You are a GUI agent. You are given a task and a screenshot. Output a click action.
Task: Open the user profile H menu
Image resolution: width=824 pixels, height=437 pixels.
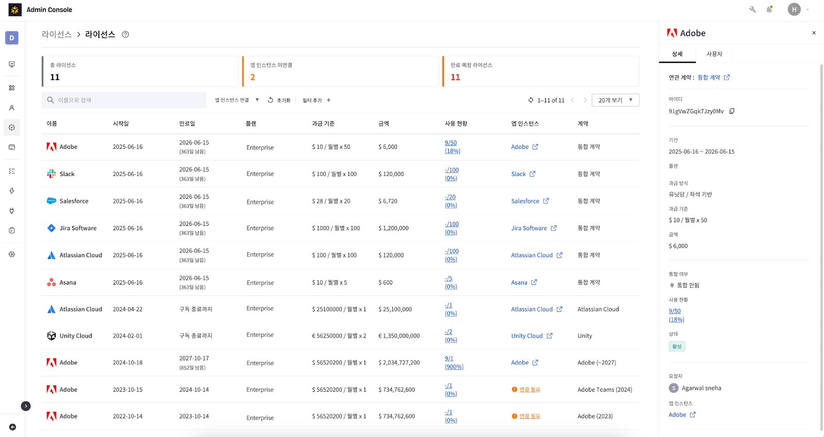[794, 10]
